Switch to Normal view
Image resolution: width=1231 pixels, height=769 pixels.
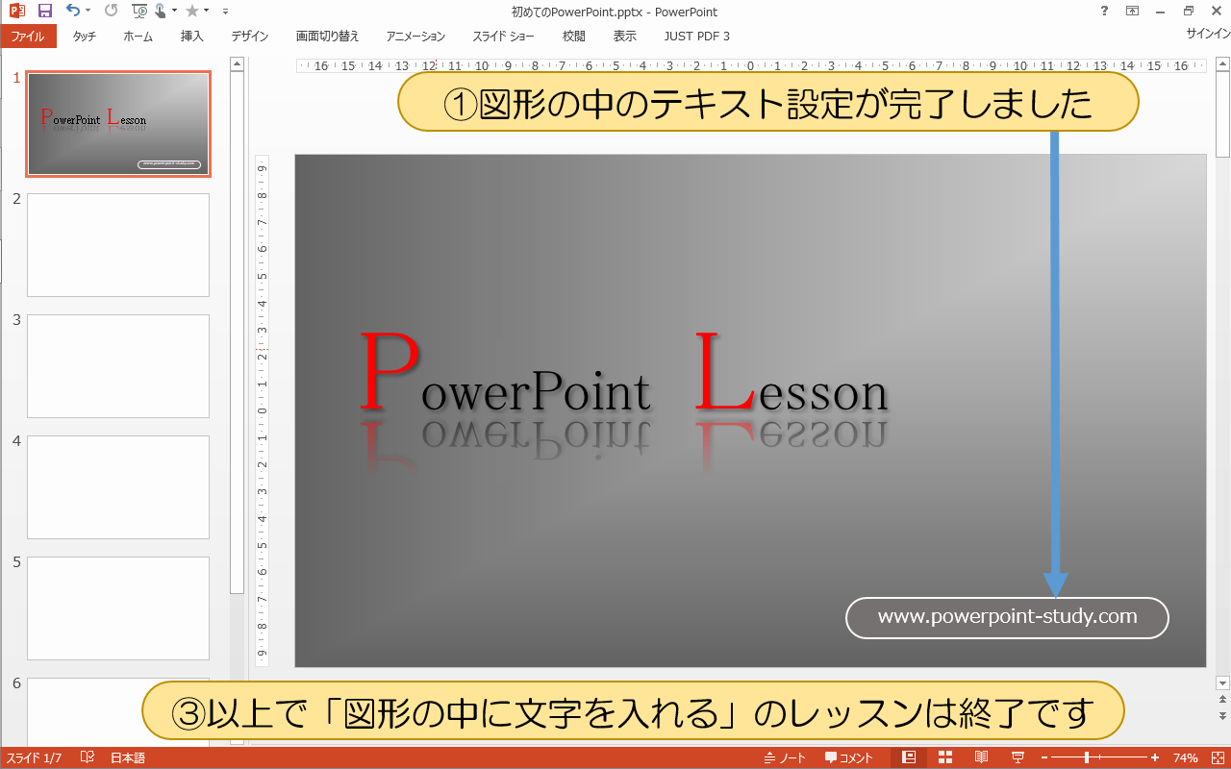coord(909,757)
